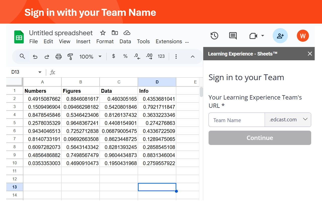
Task: Expand the video call options arrow
Action: click(x=263, y=36)
